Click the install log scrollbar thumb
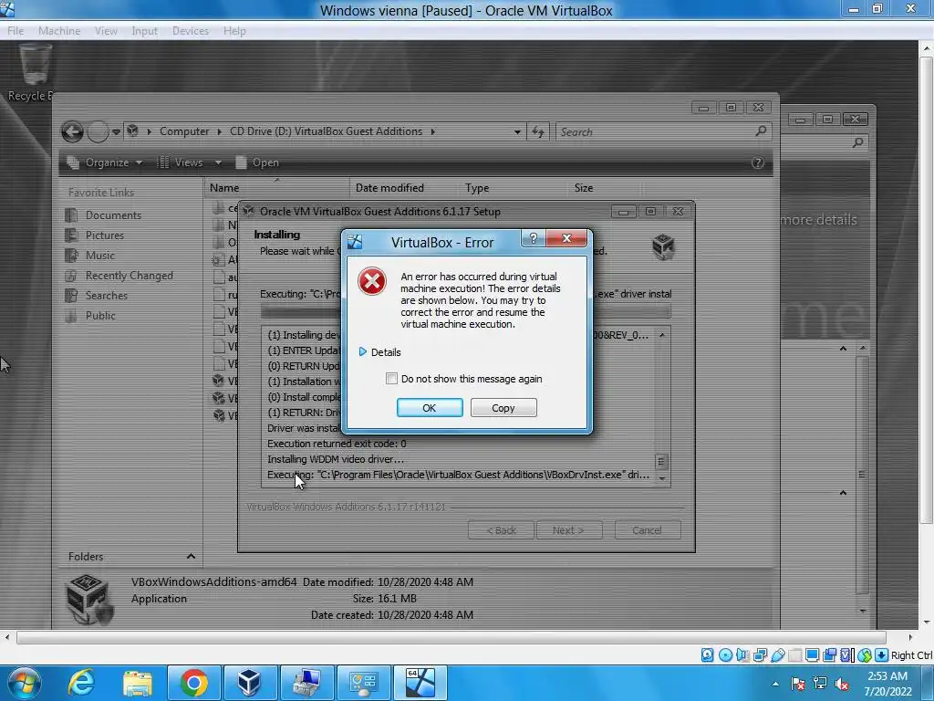Viewport: 934px width, 701px height. [x=661, y=461]
